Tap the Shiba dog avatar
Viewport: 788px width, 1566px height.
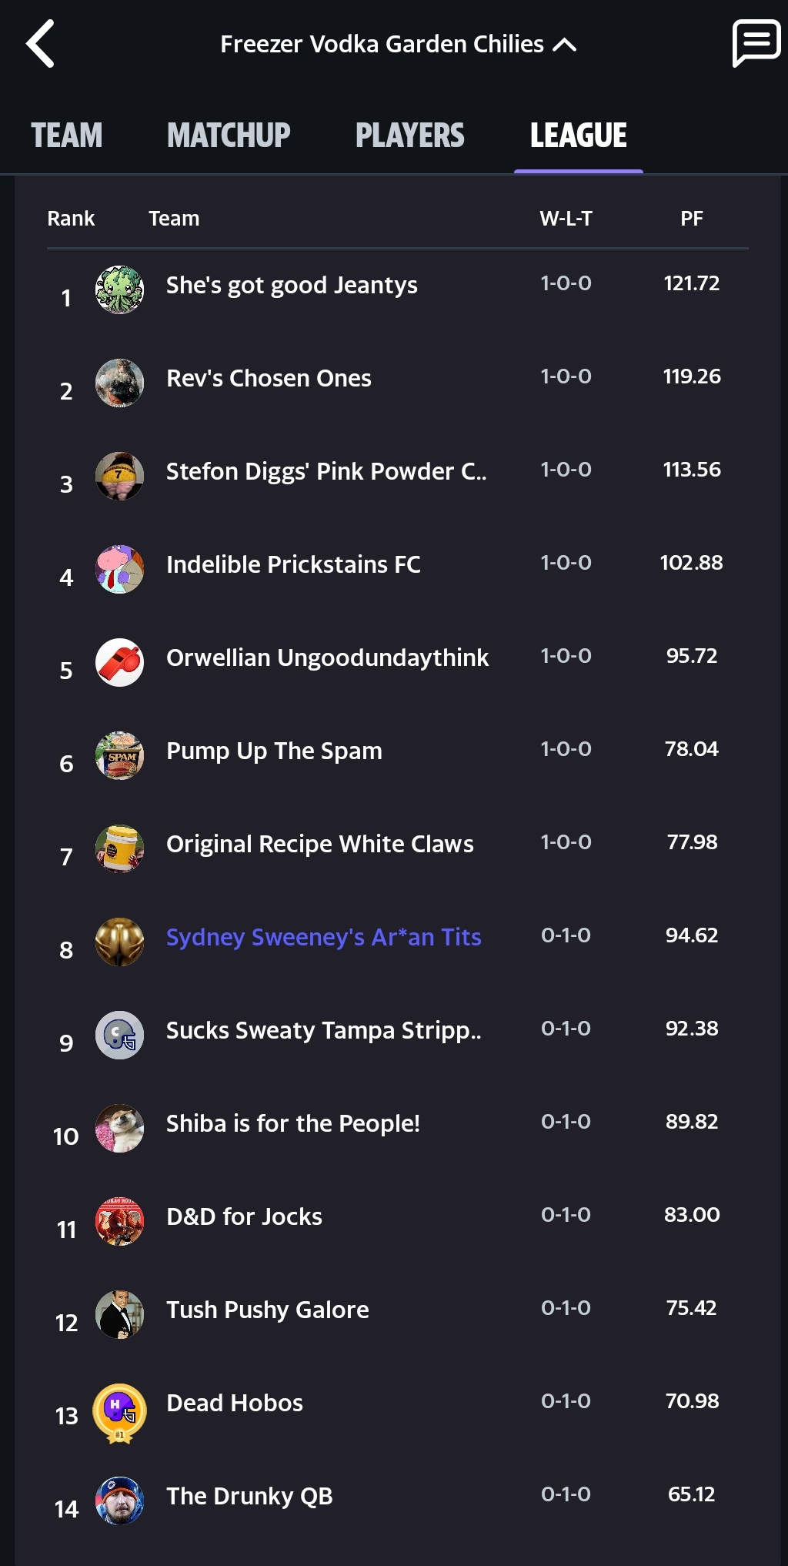[119, 1128]
